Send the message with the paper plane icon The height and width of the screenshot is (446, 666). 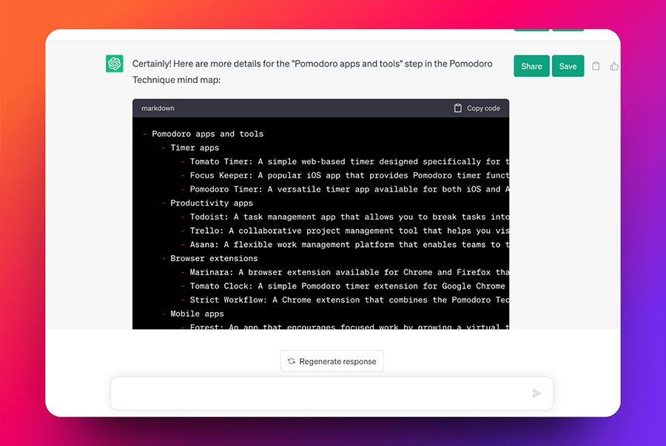point(536,393)
